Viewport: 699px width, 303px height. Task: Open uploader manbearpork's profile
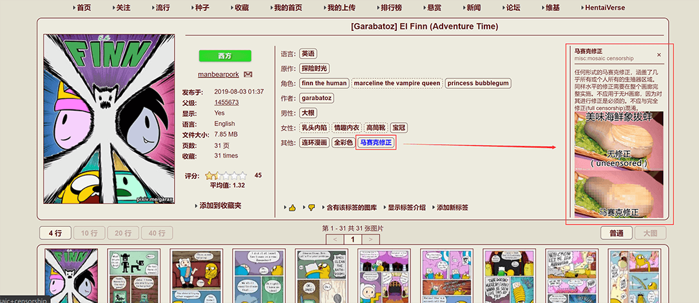coord(218,74)
